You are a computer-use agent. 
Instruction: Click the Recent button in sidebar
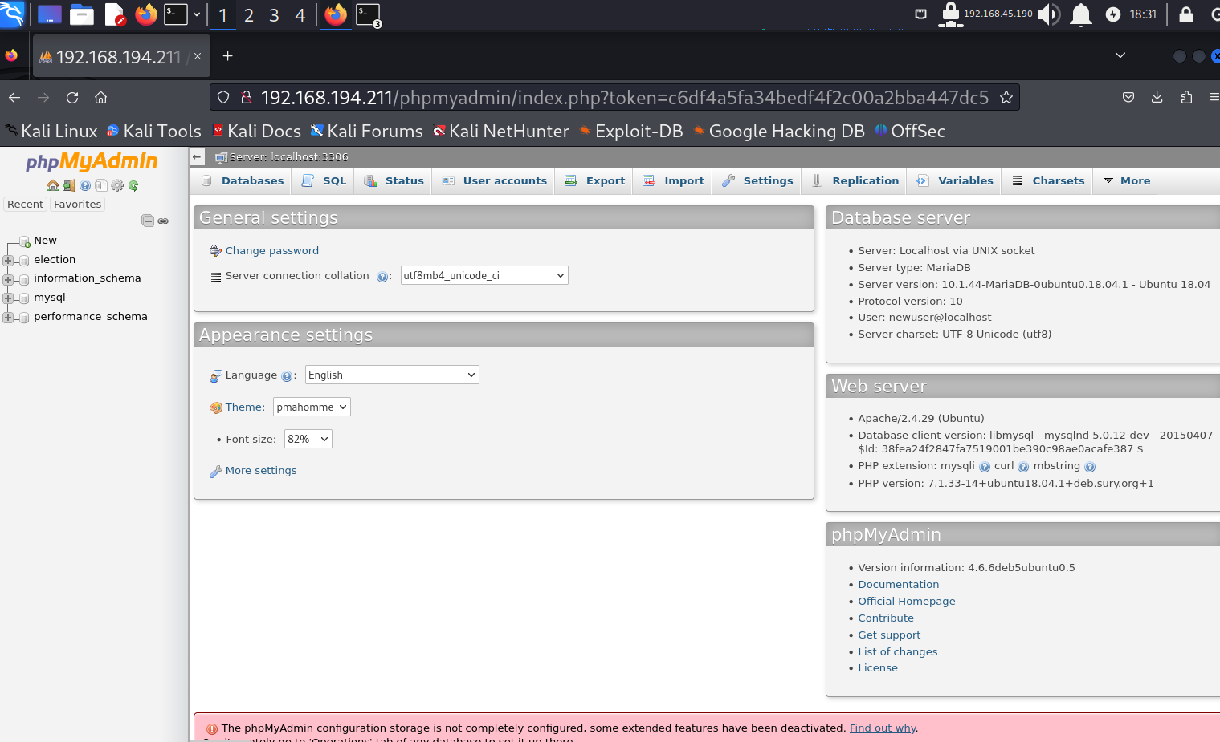point(25,204)
